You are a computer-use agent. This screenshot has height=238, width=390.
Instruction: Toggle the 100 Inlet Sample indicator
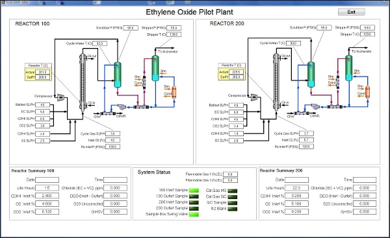(x=194, y=191)
